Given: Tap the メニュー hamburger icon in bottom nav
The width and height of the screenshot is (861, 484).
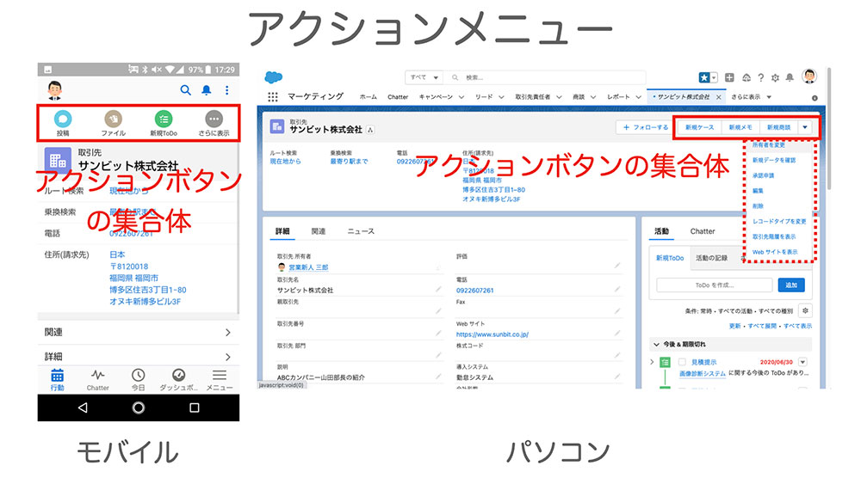Looking at the screenshot, I should click(219, 376).
